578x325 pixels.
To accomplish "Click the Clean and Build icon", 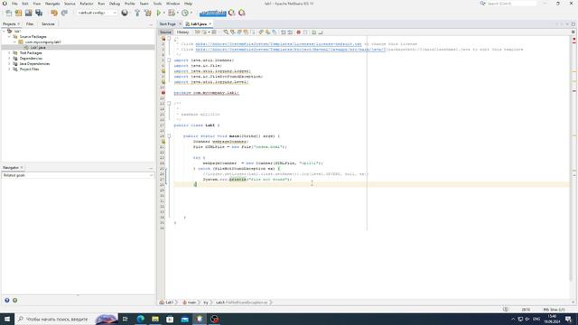I will (x=148, y=13).
